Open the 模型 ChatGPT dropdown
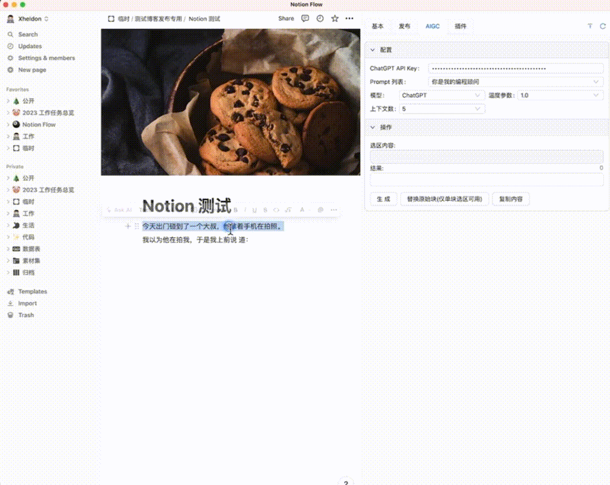610x485 pixels. pyautogui.click(x=442, y=95)
